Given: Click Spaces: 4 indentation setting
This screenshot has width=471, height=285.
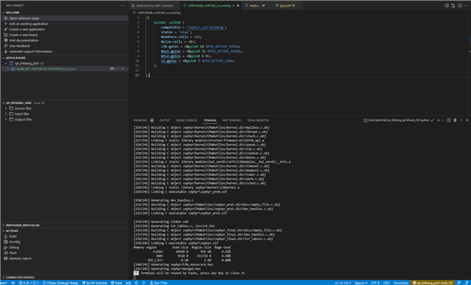Looking at the screenshot, I should tap(361, 283).
